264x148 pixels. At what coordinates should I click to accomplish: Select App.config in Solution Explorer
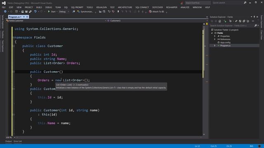click(225, 42)
